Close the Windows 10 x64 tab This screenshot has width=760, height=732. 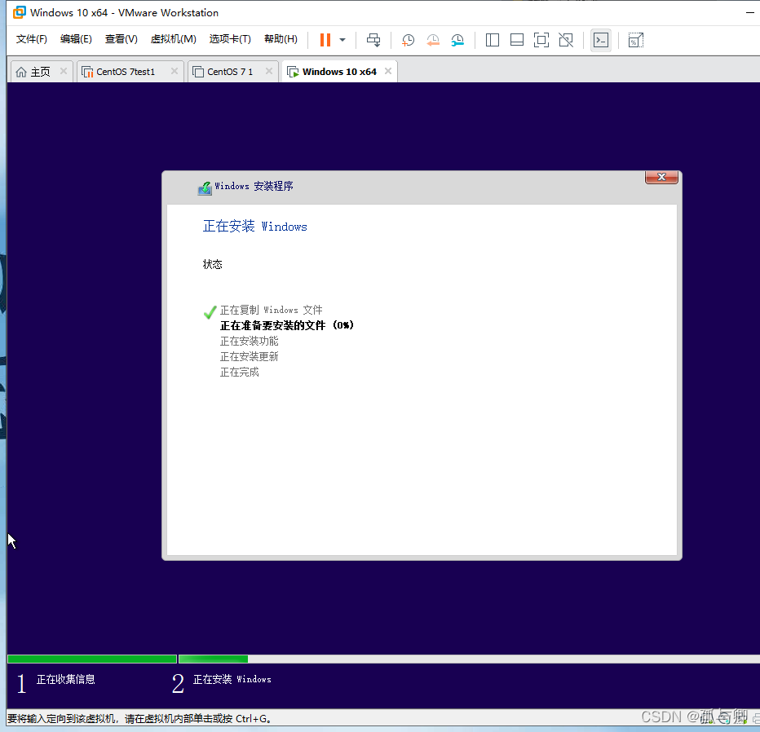[x=388, y=71]
